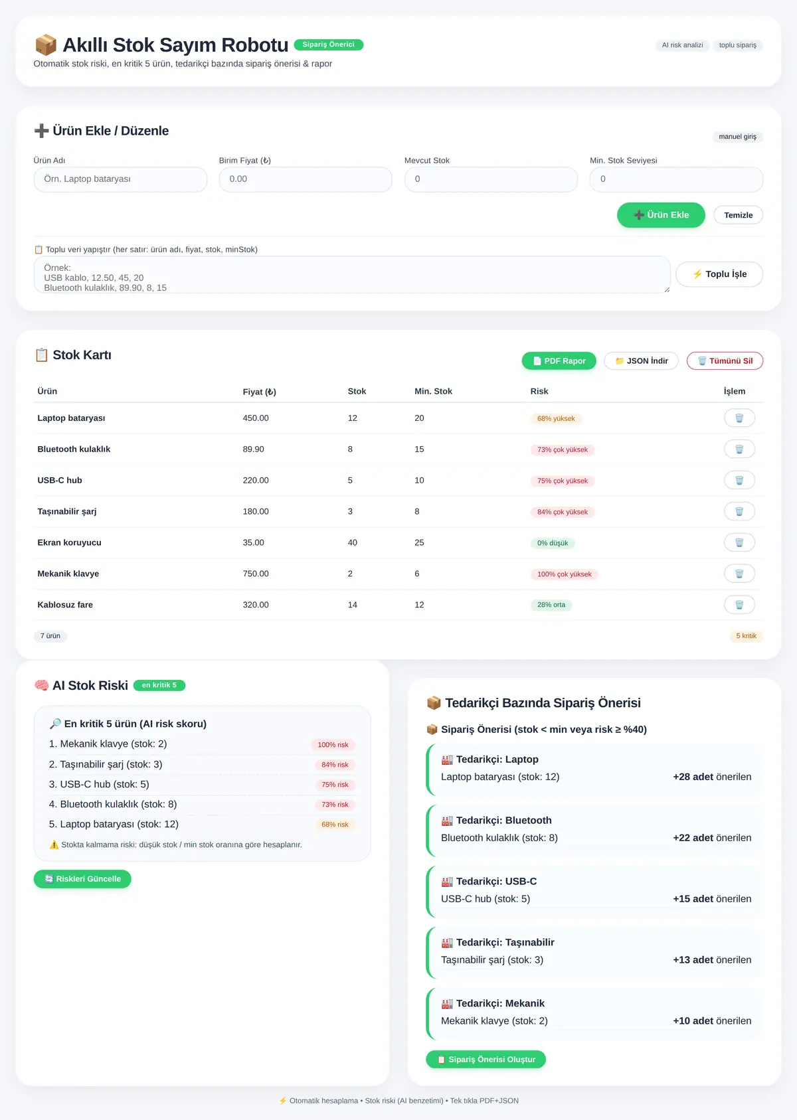Viewport: 797px width, 1120px height.
Task: Click the en kritik 5 badge
Action: 159,685
